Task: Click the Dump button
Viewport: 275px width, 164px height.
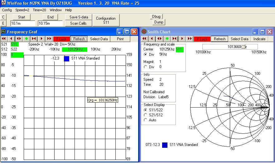Action: (158, 22)
